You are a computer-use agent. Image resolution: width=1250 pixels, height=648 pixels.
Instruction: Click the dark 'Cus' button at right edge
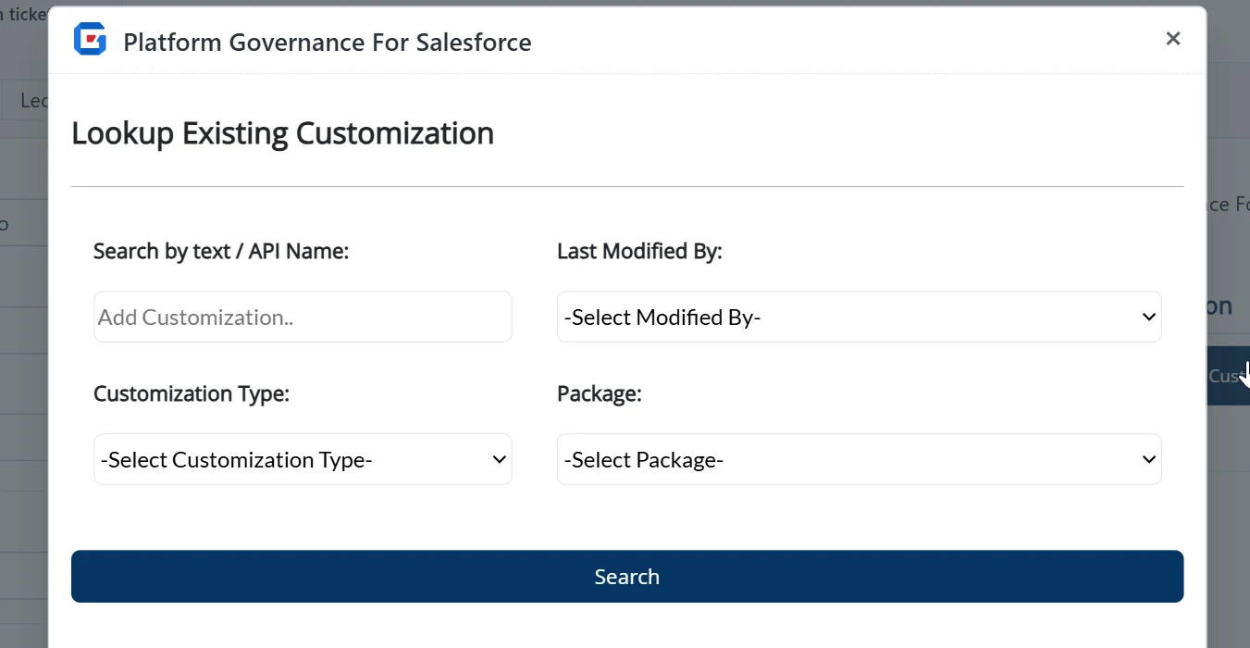pyautogui.click(x=1227, y=376)
